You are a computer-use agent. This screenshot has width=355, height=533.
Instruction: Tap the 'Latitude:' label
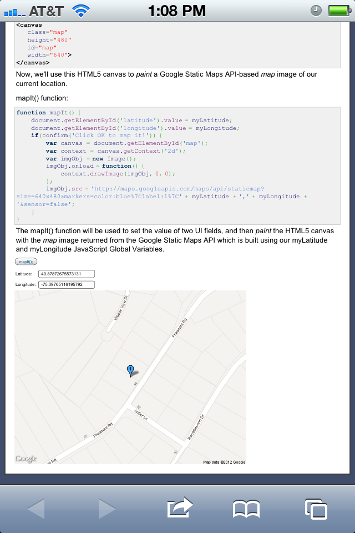click(x=23, y=274)
